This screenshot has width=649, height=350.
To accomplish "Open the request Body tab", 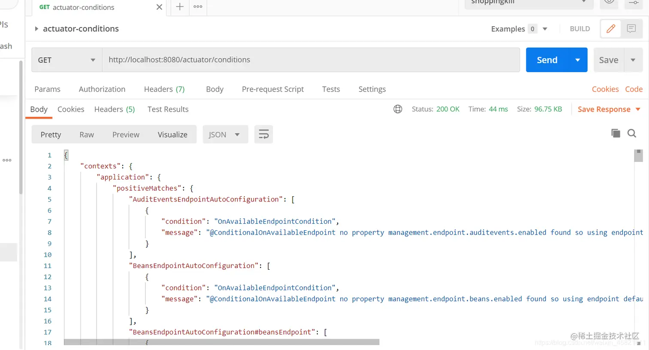I will coord(215,89).
